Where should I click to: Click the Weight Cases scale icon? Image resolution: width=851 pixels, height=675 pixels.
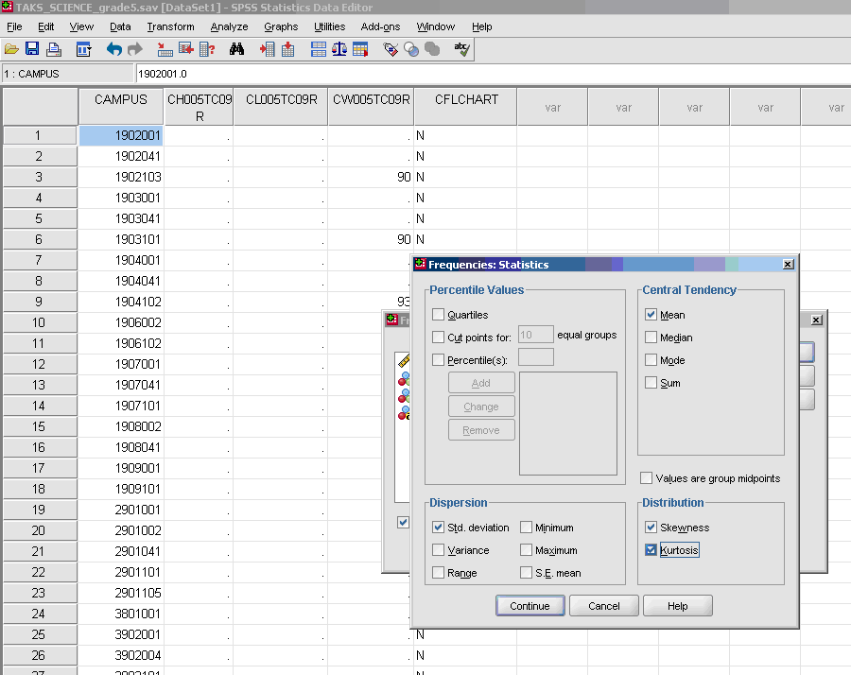339,49
